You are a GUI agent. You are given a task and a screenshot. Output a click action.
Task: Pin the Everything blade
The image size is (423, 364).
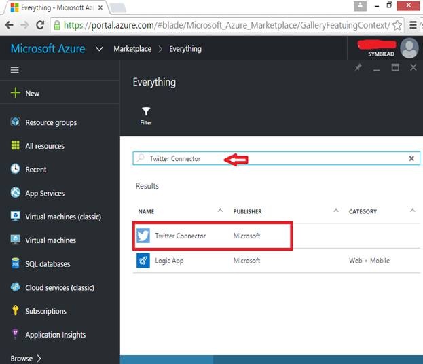point(358,67)
